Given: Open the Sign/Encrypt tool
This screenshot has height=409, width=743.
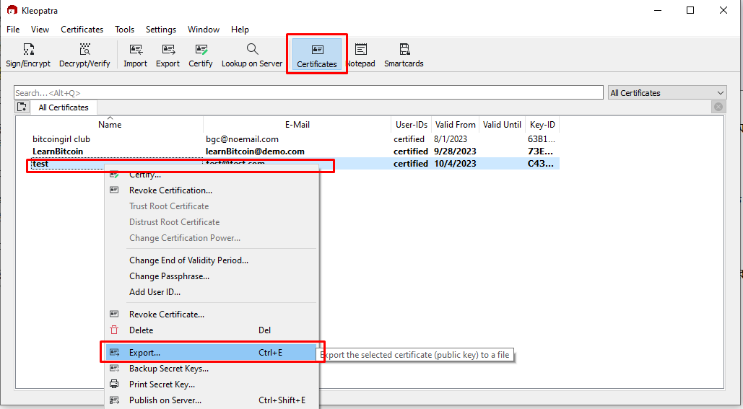Looking at the screenshot, I should pyautogui.click(x=28, y=56).
